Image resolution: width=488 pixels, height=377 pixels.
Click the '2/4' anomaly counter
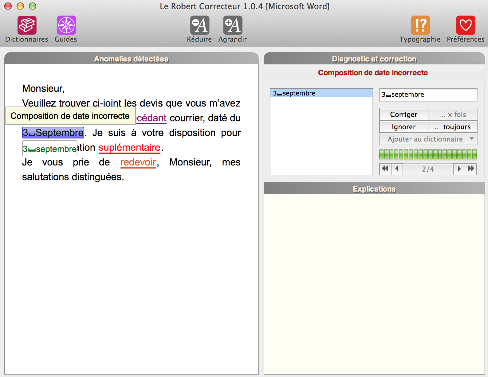point(428,169)
